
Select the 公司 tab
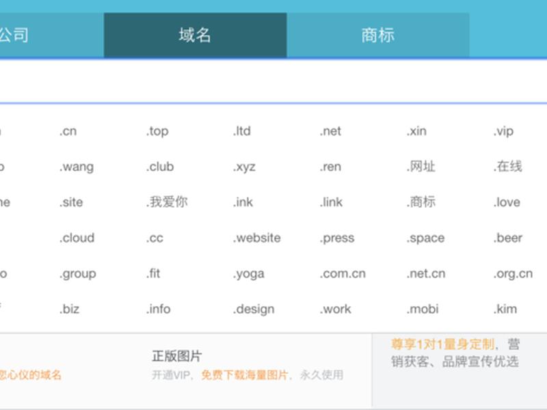pos(52,36)
